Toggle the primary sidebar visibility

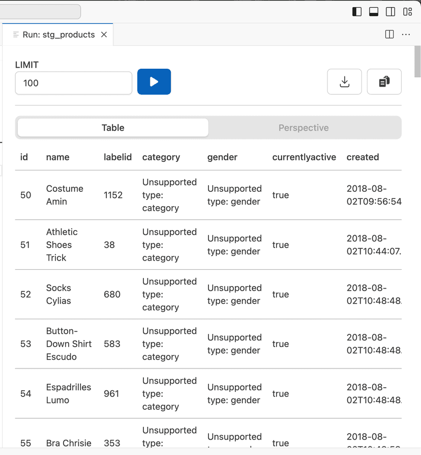point(356,11)
